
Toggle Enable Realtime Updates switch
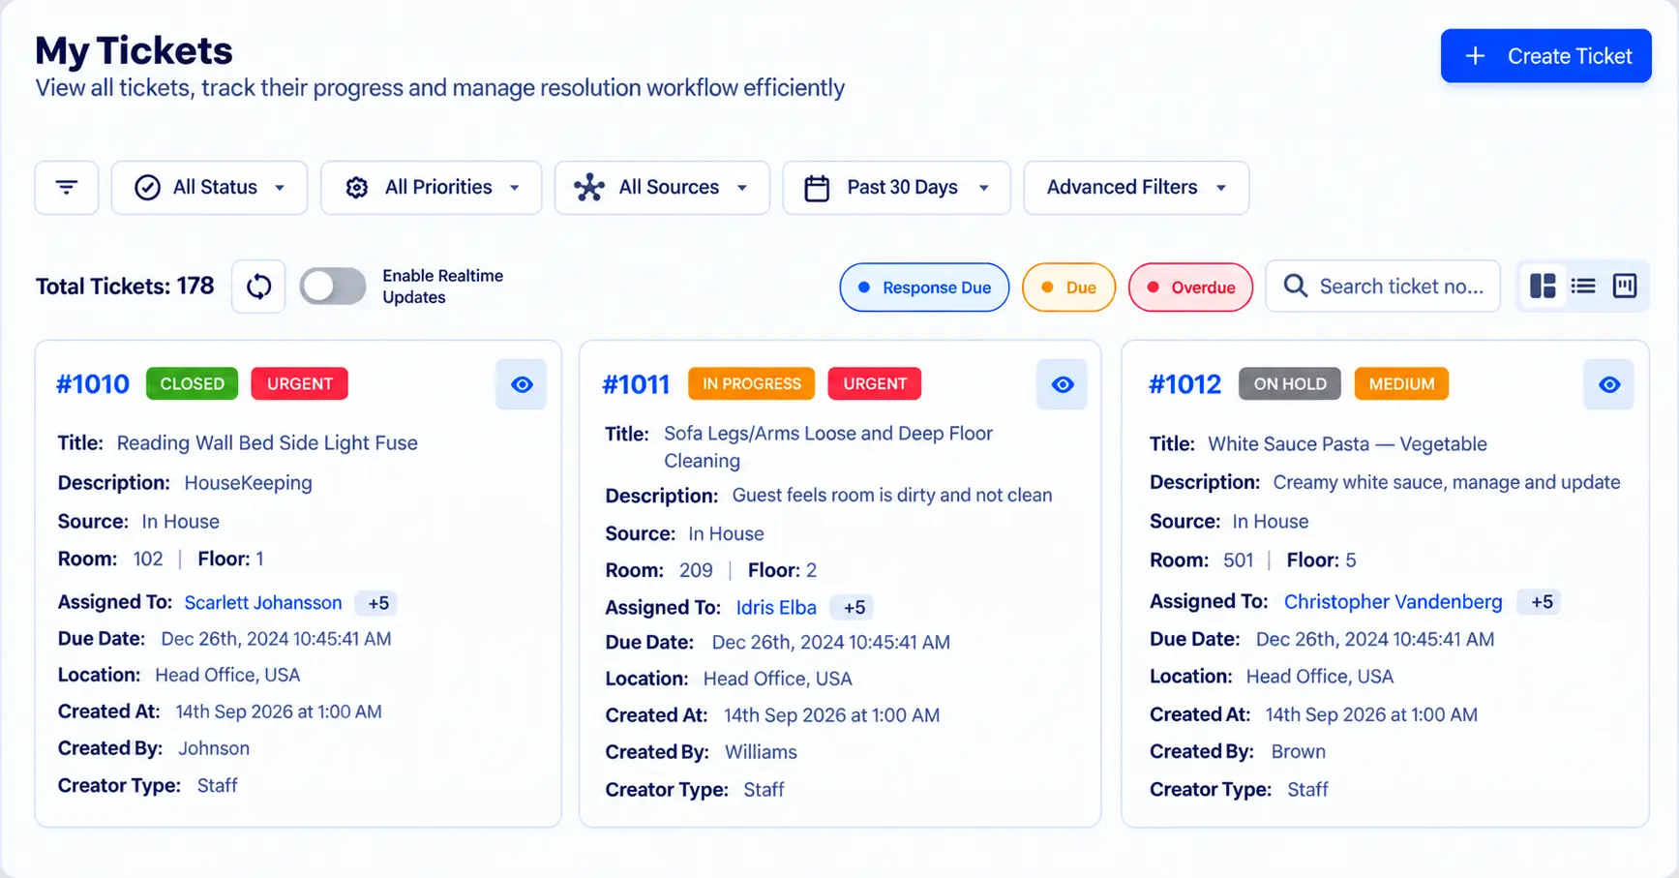tap(332, 287)
